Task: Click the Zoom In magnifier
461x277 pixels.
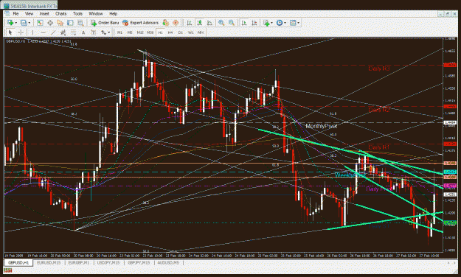Action: pos(221,23)
